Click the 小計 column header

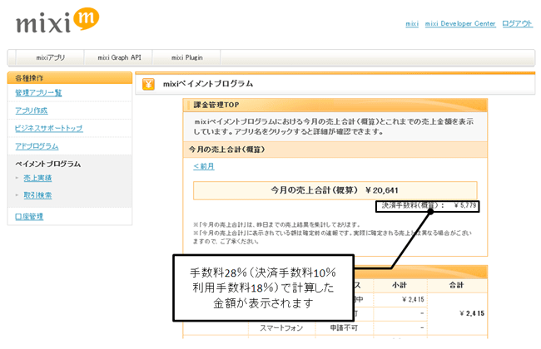tap(400, 285)
